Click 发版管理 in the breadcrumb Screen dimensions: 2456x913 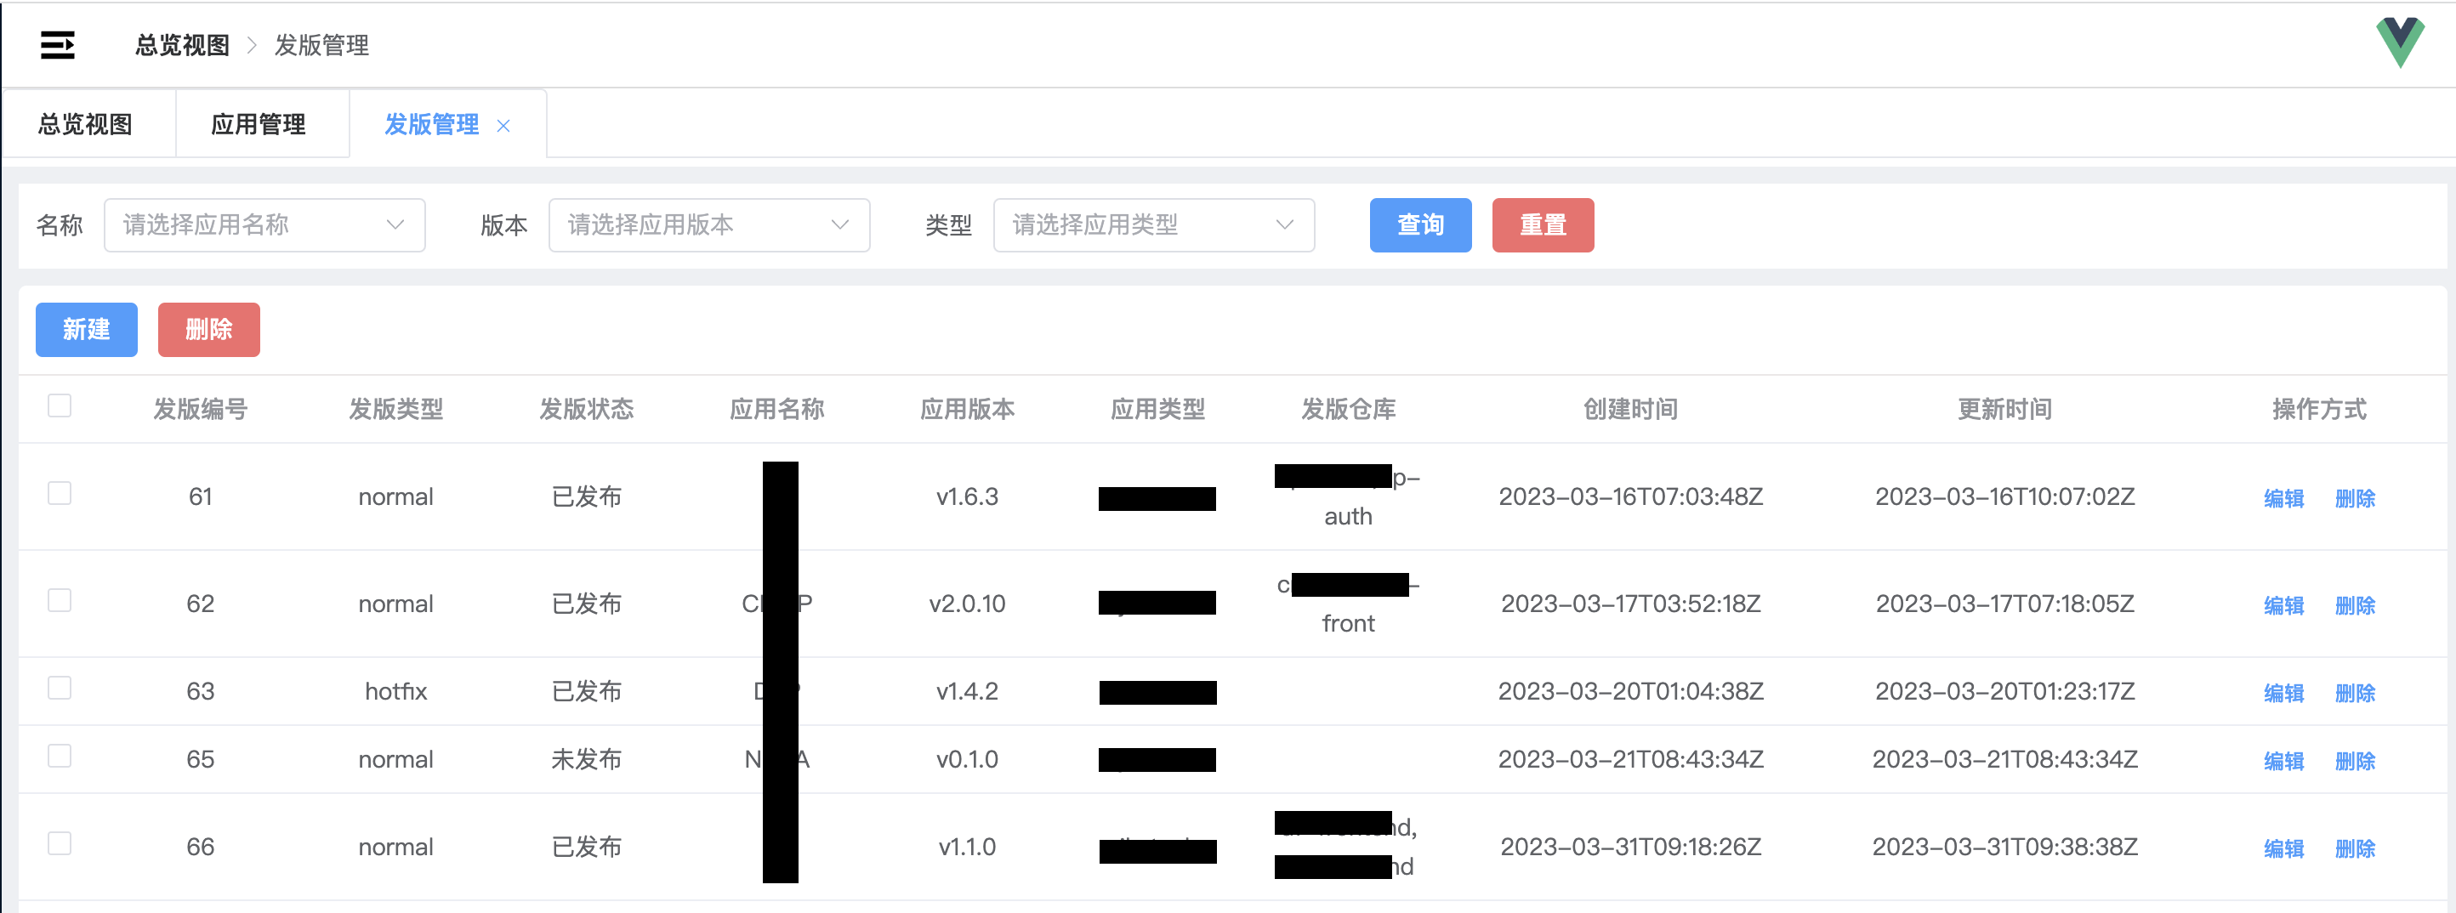321,45
